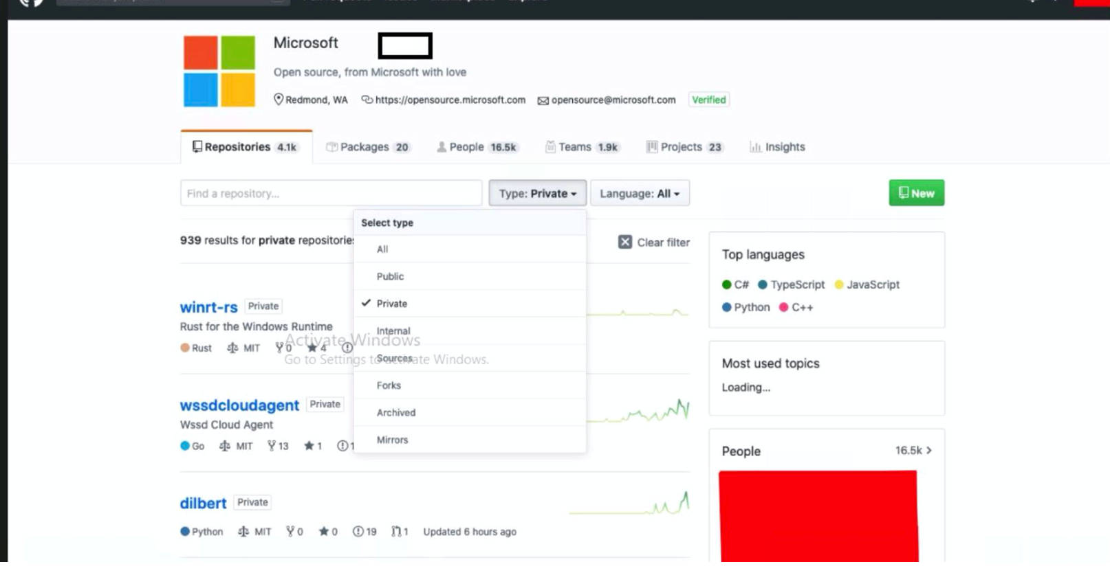Screen dimensions: 1110x573
Task: Open the wssdcloudagent repository
Action: click(x=239, y=405)
